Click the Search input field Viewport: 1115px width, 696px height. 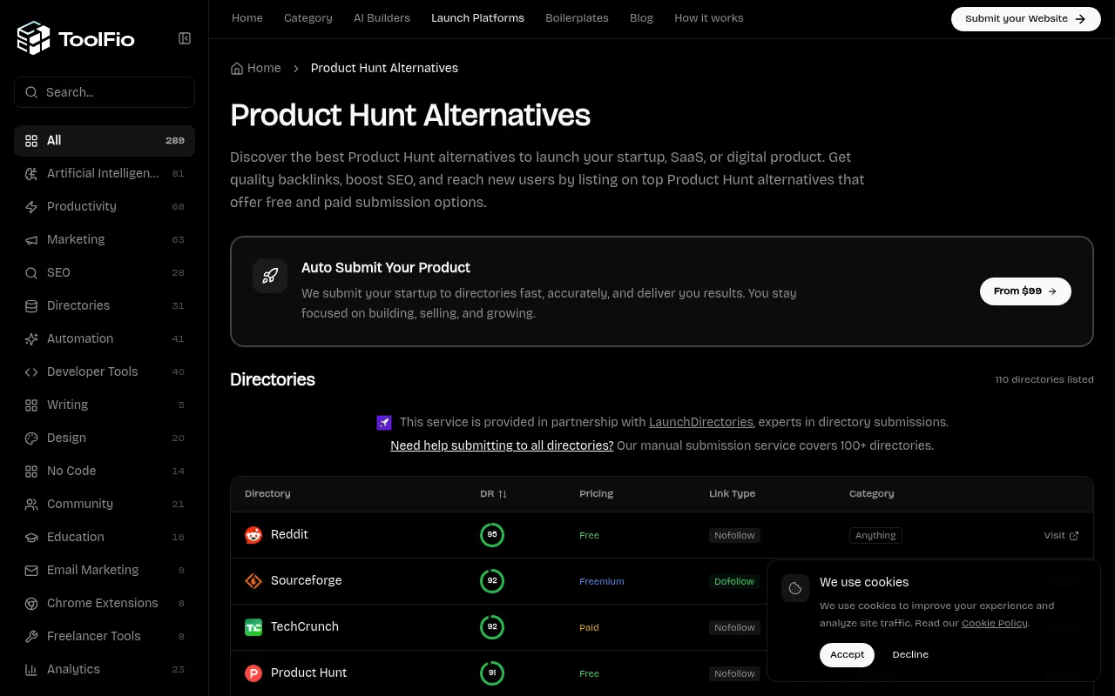click(105, 92)
